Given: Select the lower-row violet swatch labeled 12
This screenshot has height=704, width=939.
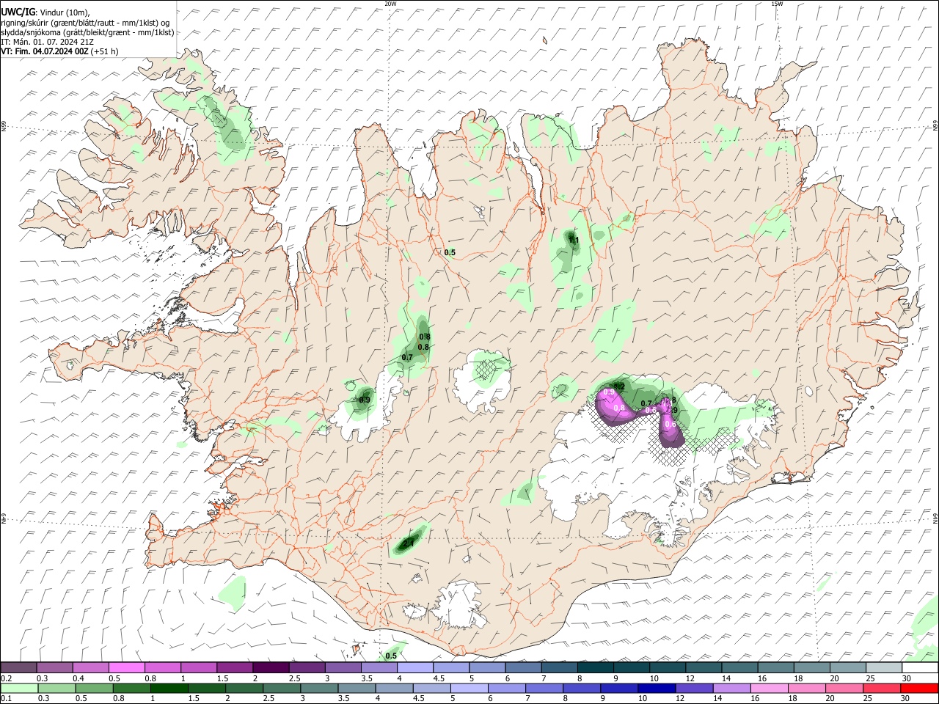Looking at the screenshot, I should point(694,688).
